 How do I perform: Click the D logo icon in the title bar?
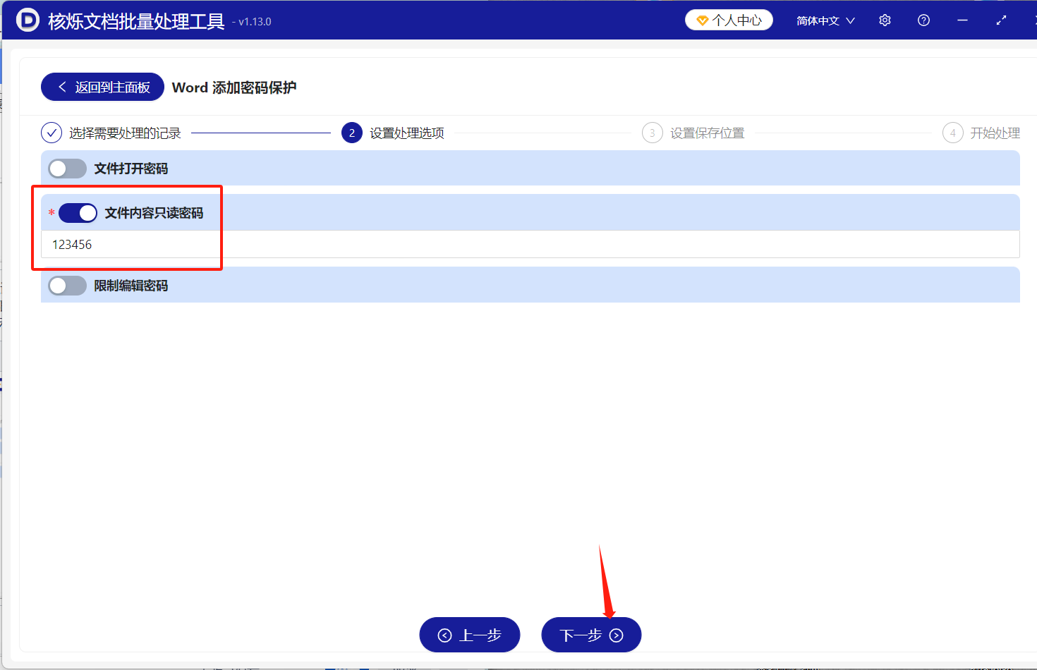28,20
